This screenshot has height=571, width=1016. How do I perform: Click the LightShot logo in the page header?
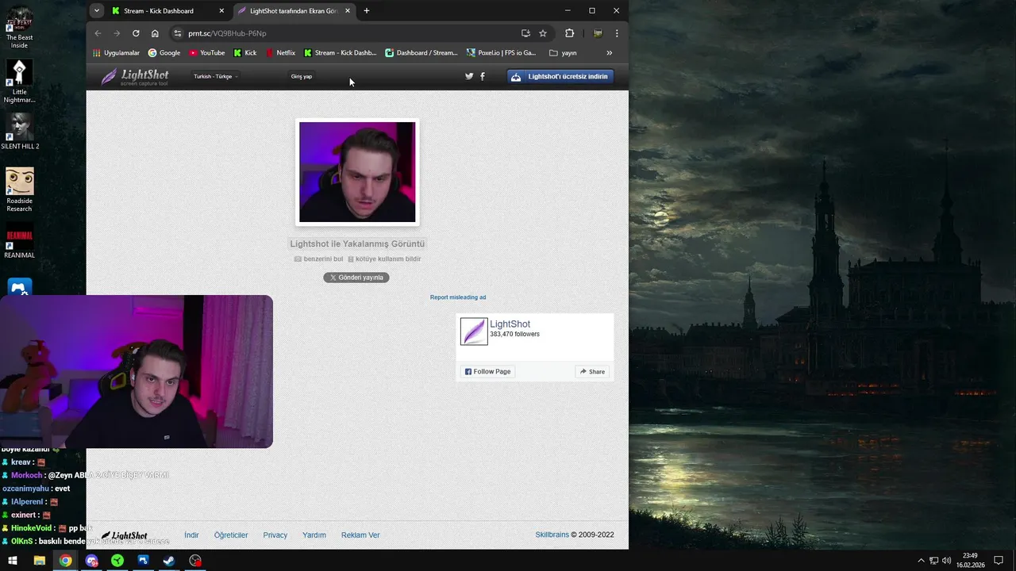pyautogui.click(x=135, y=77)
